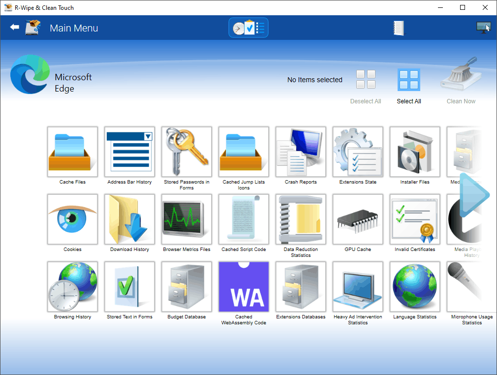Minimize the R-Wipe & Clean Touch window
This screenshot has width=497, height=375.
point(440,7)
